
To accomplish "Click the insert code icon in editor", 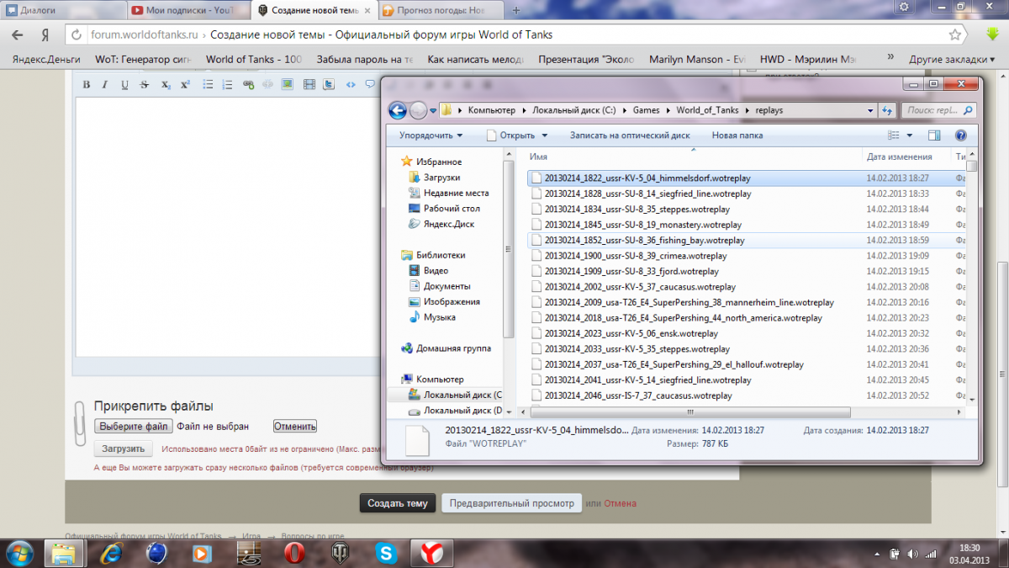I will (350, 85).
